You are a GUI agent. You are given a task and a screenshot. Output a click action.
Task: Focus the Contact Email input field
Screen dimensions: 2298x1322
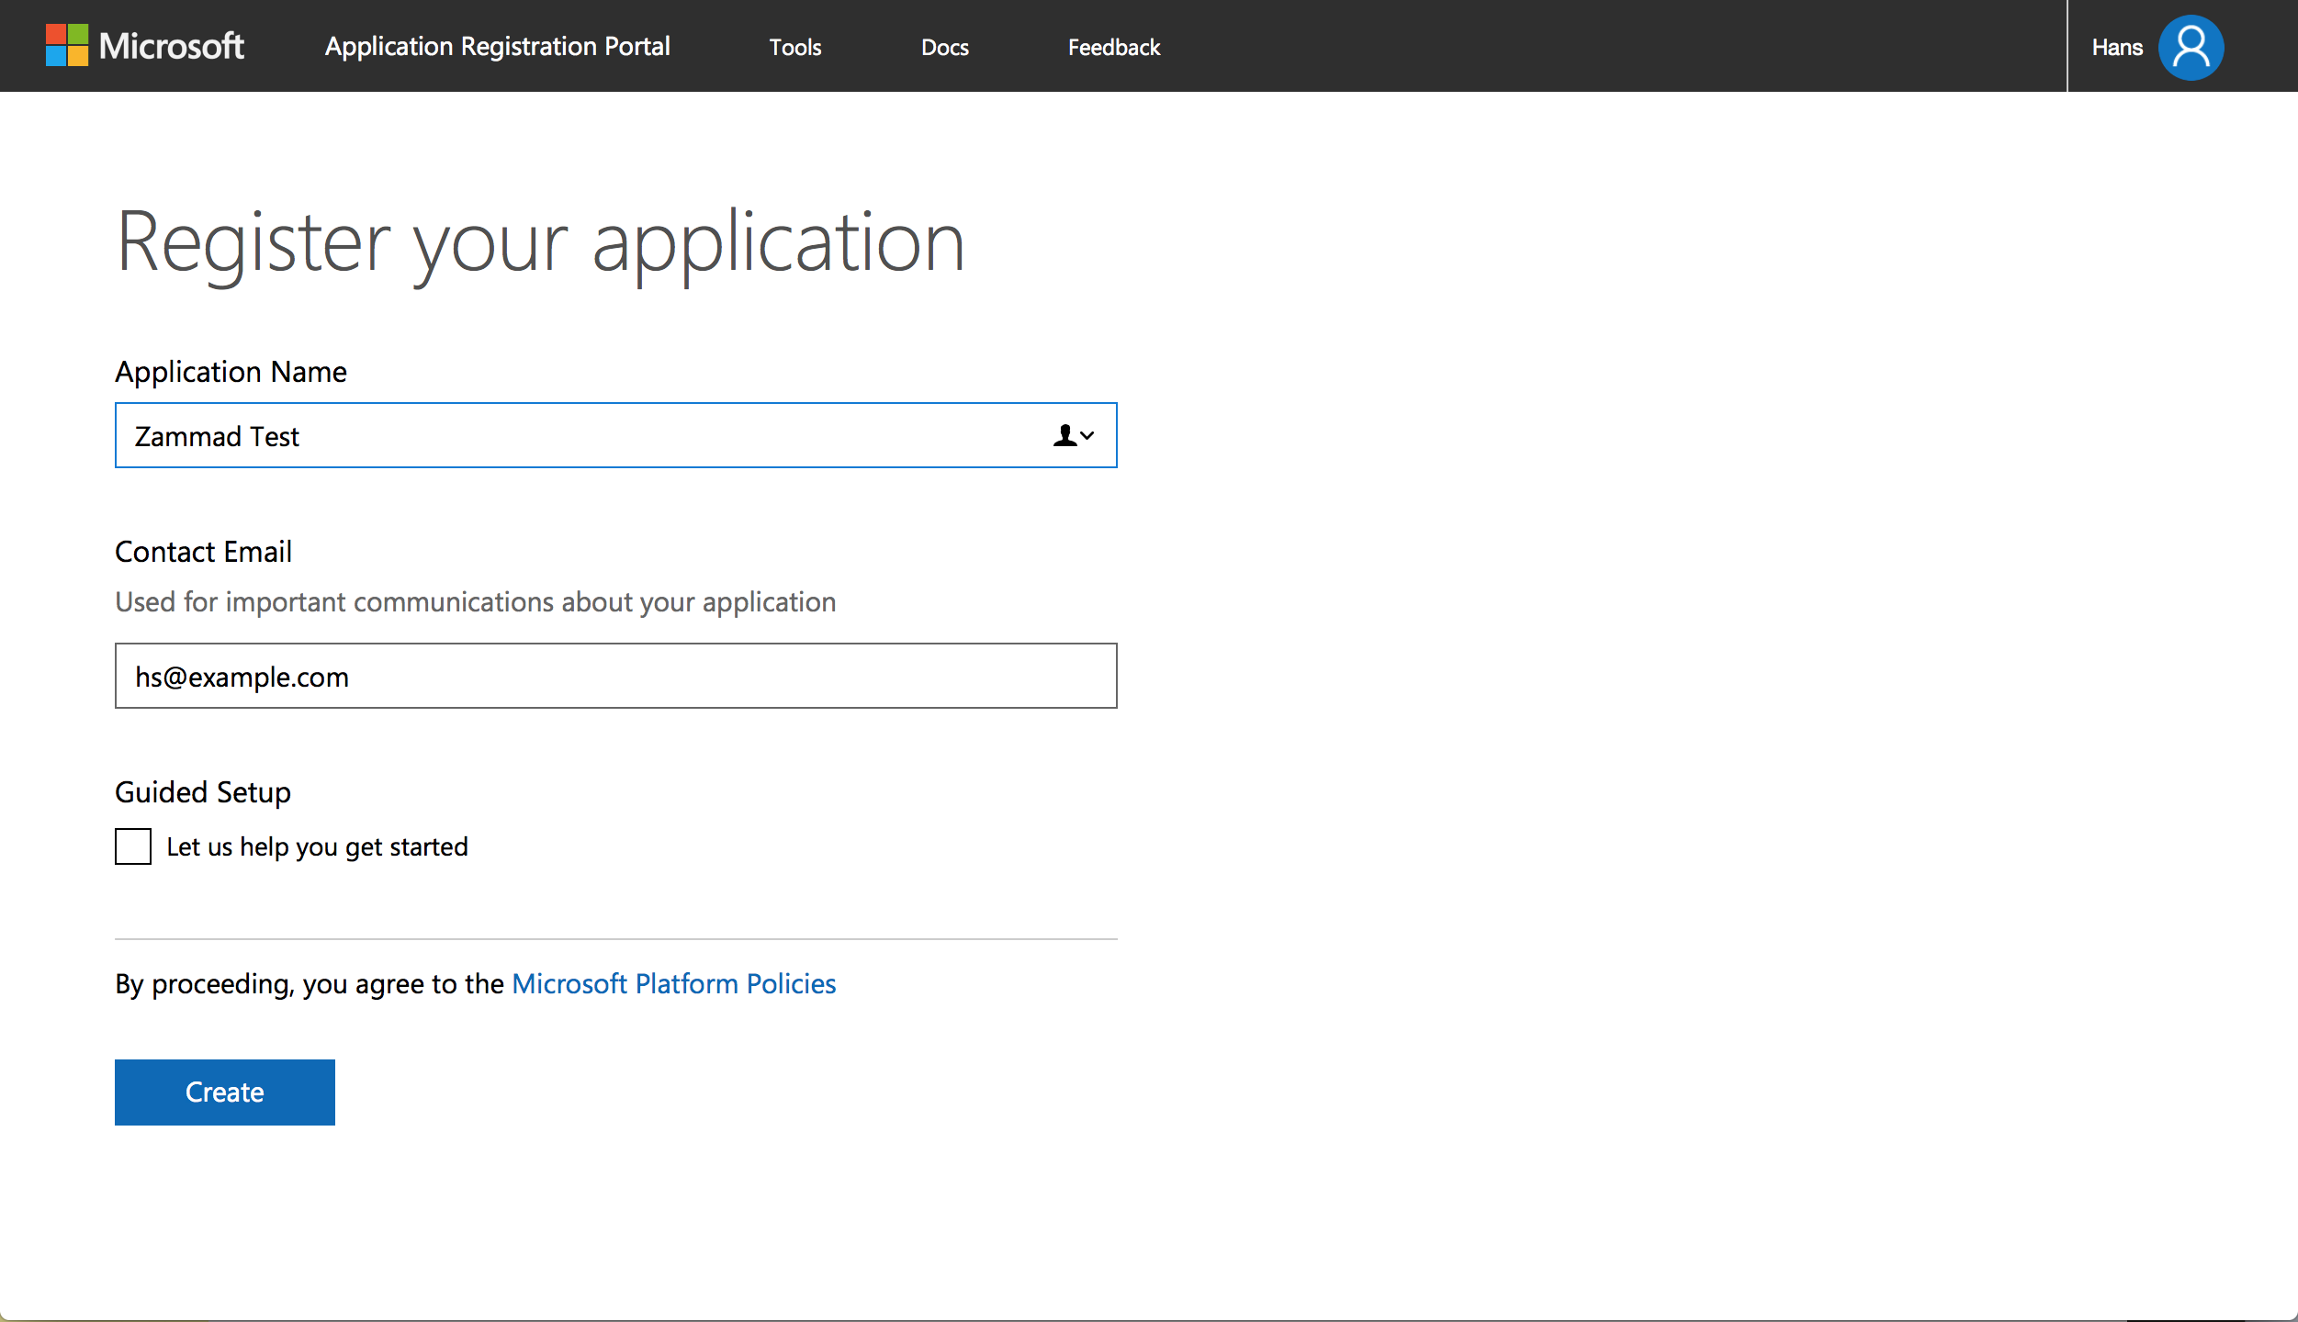point(616,676)
